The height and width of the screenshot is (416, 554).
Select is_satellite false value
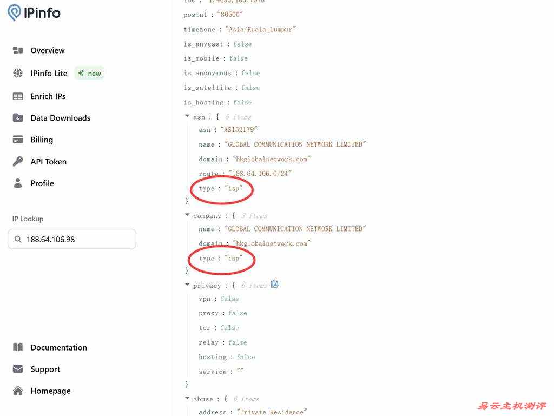(x=250, y=88)
